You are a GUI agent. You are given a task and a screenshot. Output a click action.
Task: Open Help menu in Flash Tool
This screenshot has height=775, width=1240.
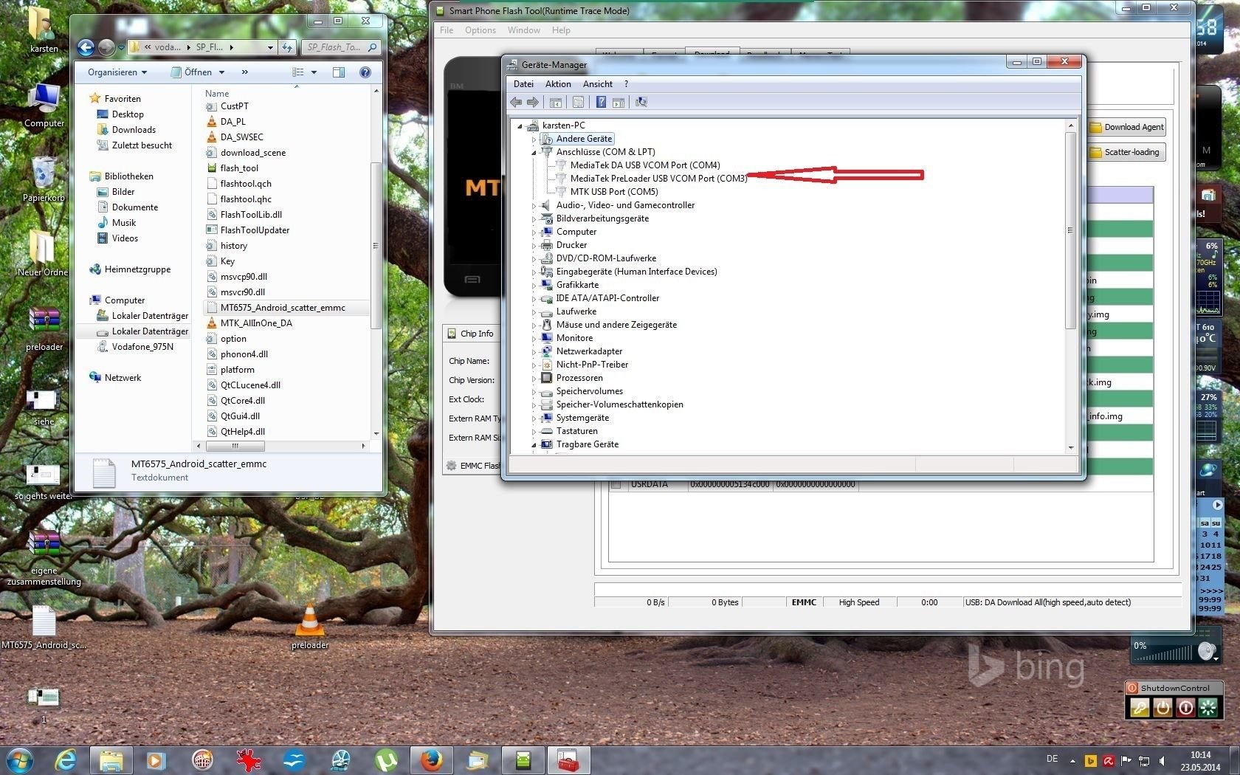561,30
